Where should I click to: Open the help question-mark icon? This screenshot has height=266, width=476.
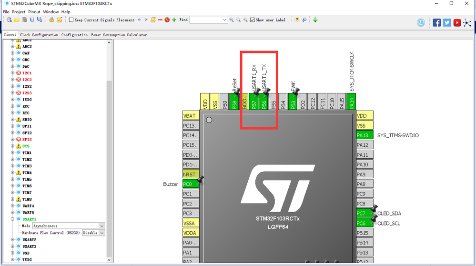(x=296, y=20)
